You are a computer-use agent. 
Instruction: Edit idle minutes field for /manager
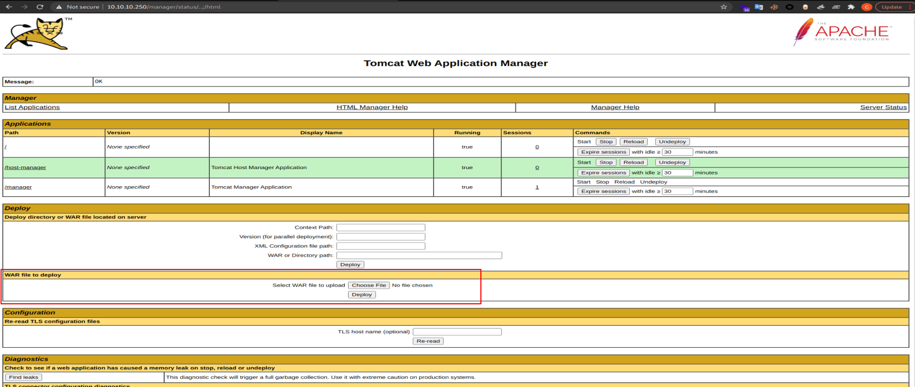pyautogui.click(x=677, y=191)
